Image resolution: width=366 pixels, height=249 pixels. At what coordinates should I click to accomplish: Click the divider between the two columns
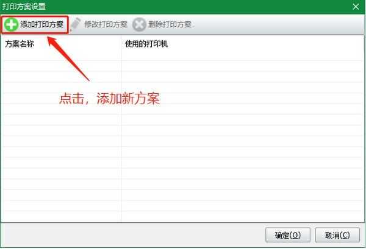pyautogui.click(x=121, y=128)
